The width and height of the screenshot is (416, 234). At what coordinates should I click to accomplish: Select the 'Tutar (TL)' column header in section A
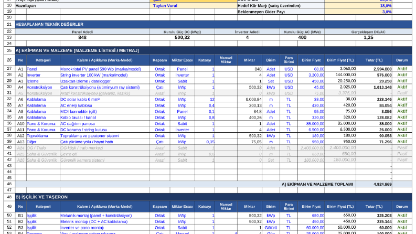coord(374,60)
